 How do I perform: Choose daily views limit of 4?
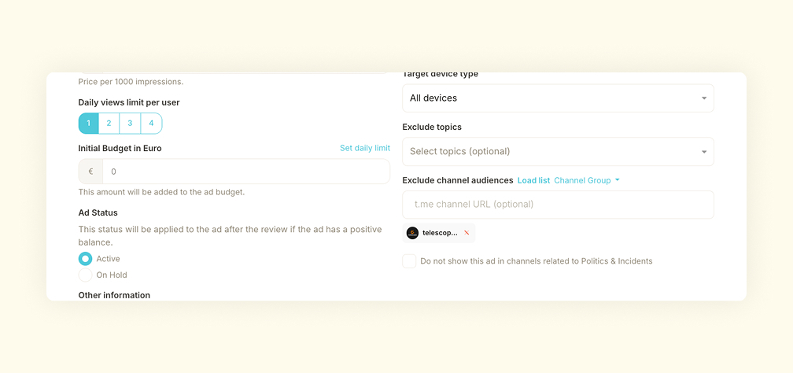151,124
